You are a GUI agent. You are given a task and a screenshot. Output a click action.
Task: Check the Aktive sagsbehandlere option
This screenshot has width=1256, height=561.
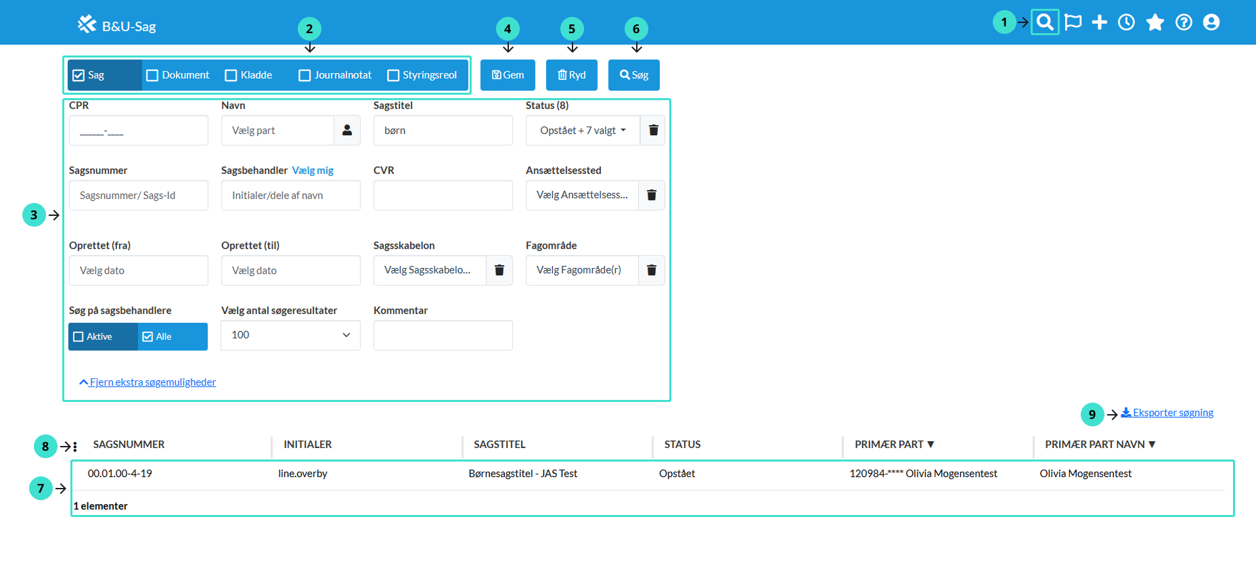[79, 336]
